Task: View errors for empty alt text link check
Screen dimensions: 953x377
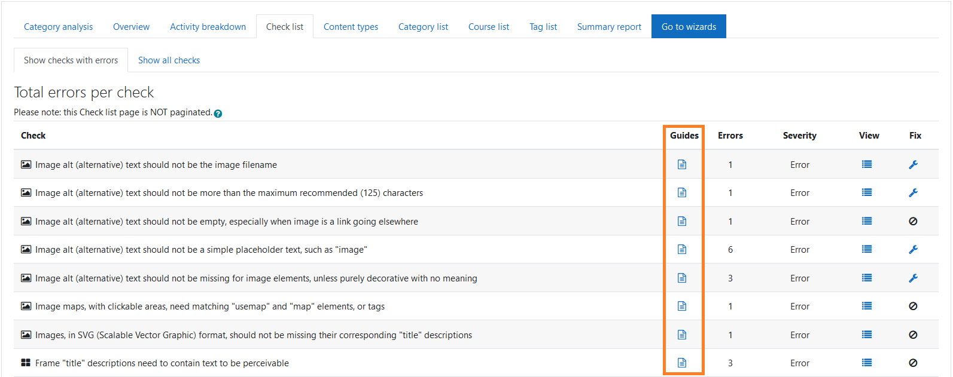Action: (x=867, y=221)
